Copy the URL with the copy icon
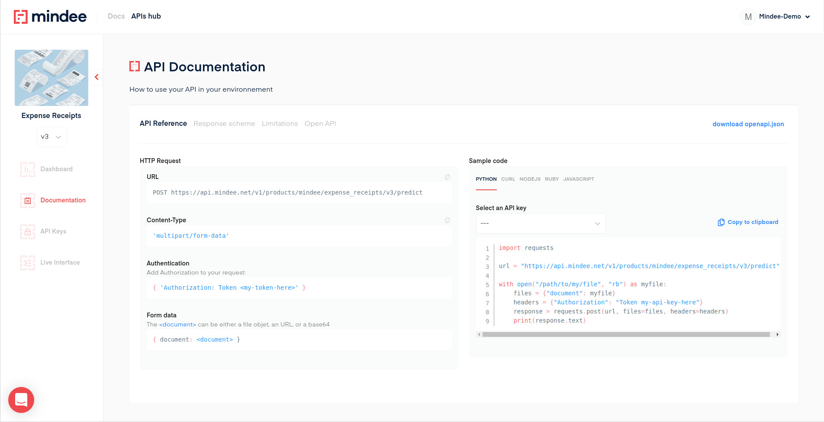The image size is (824, 422). [x=447, y=177]
